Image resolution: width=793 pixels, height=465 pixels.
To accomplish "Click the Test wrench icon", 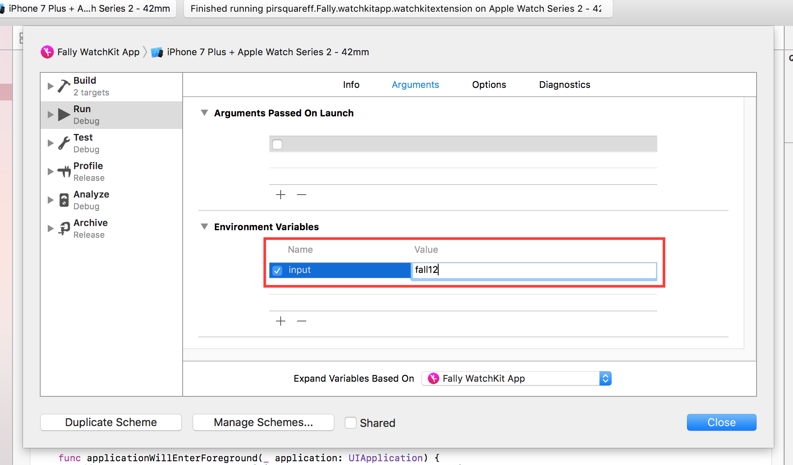I will [64, 143].
